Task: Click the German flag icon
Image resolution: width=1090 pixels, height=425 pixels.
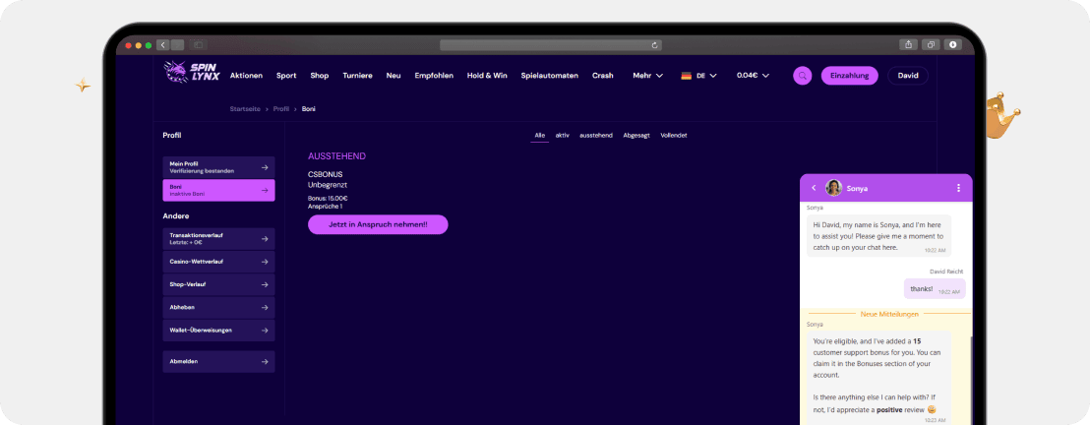Action: tap(686, 76)
